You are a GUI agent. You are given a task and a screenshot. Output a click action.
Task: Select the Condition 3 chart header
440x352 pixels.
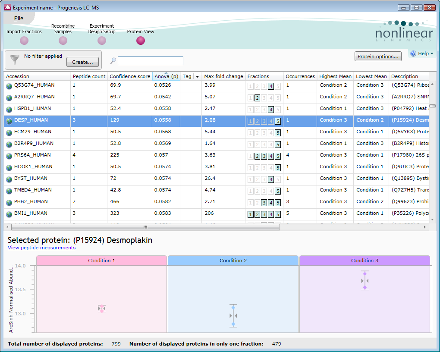[x=365, y=261]
